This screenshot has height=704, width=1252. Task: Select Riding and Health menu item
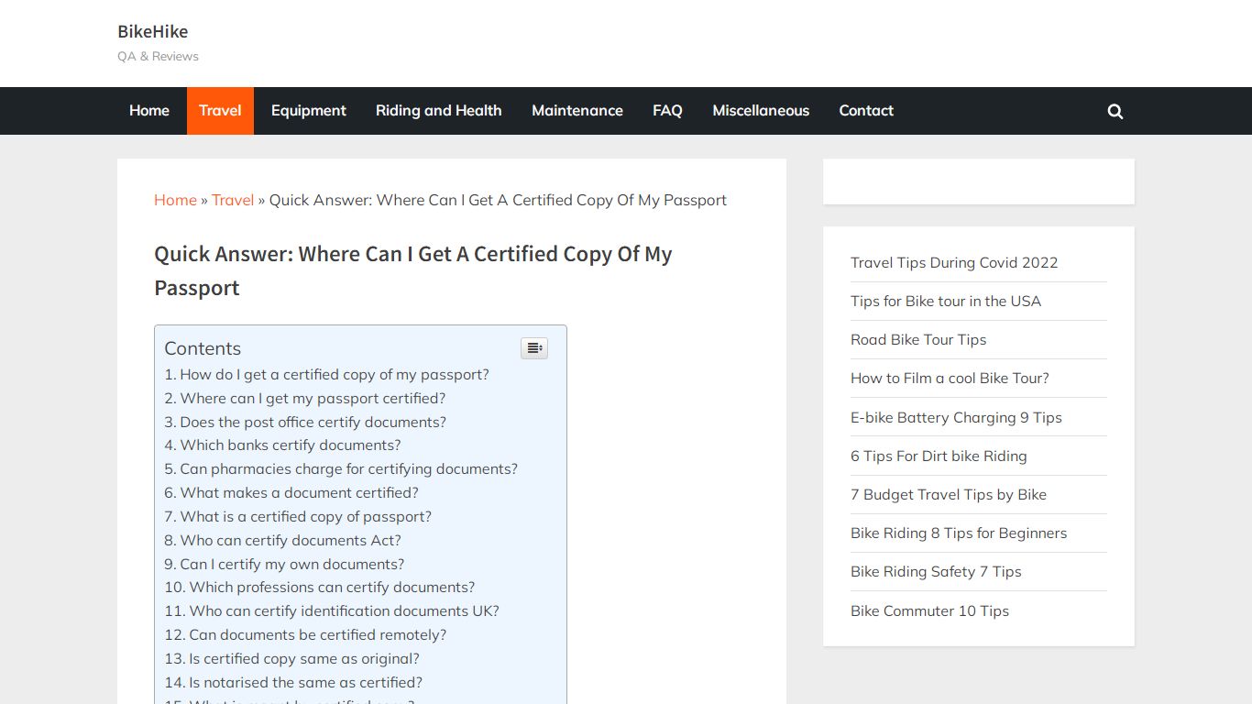(x=439, y=111)
